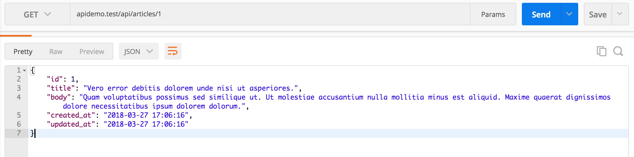
Task: Open response search with the magnifier icon
Action: coord(618,51)
